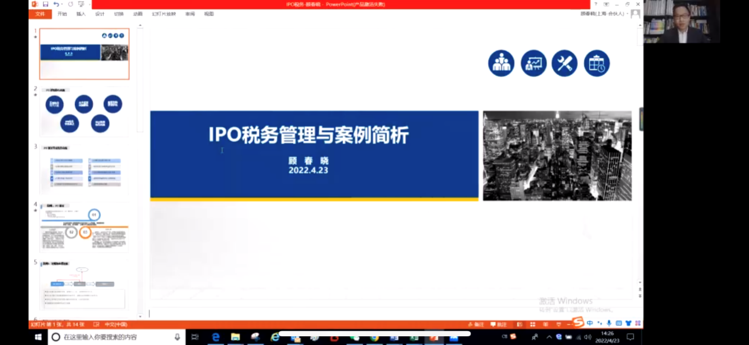Toggle 批注 (Comments) pane in status bar
The image size is (749, 345).
tap(498, 324)
